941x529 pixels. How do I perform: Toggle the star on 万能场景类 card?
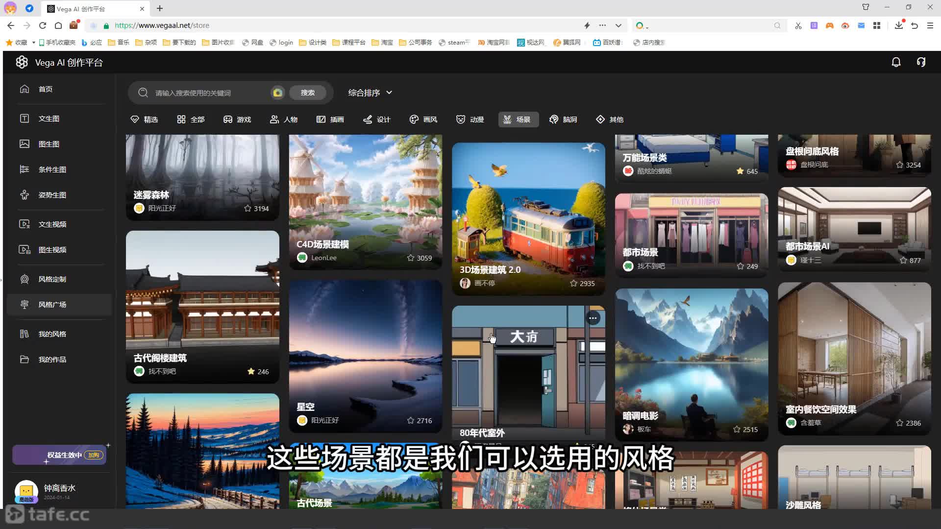740,171
